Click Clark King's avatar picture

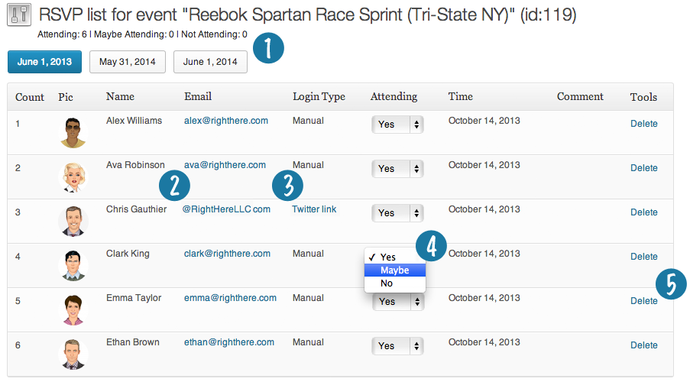(72, 265)
